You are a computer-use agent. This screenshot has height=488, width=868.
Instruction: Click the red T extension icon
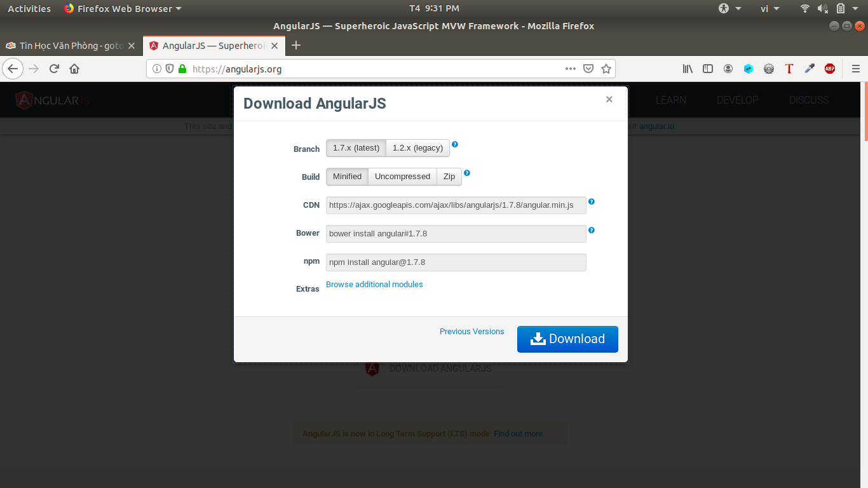point(789,69)
